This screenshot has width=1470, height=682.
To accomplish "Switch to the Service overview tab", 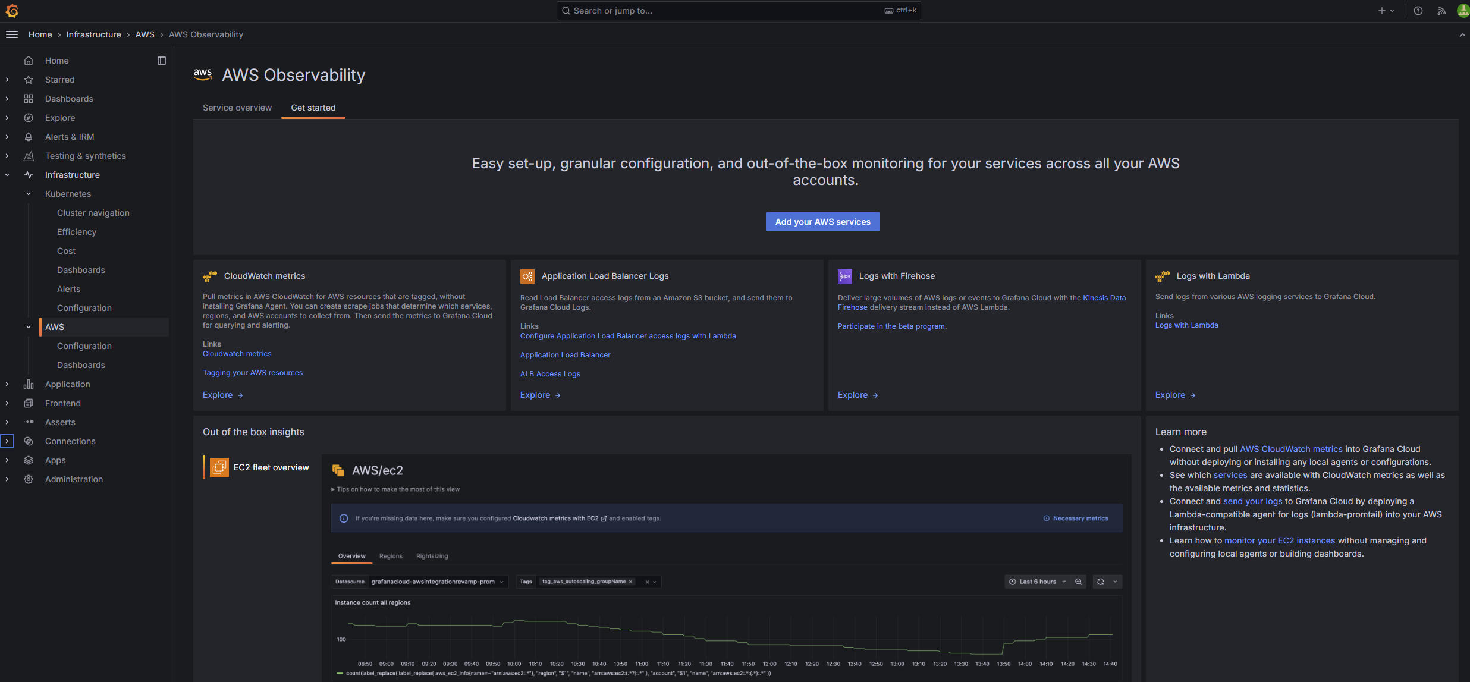I will (x=237, y=108).
